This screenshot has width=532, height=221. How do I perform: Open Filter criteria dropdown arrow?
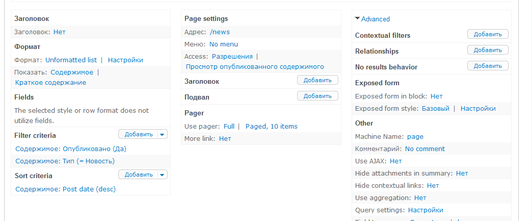point(162,134)
